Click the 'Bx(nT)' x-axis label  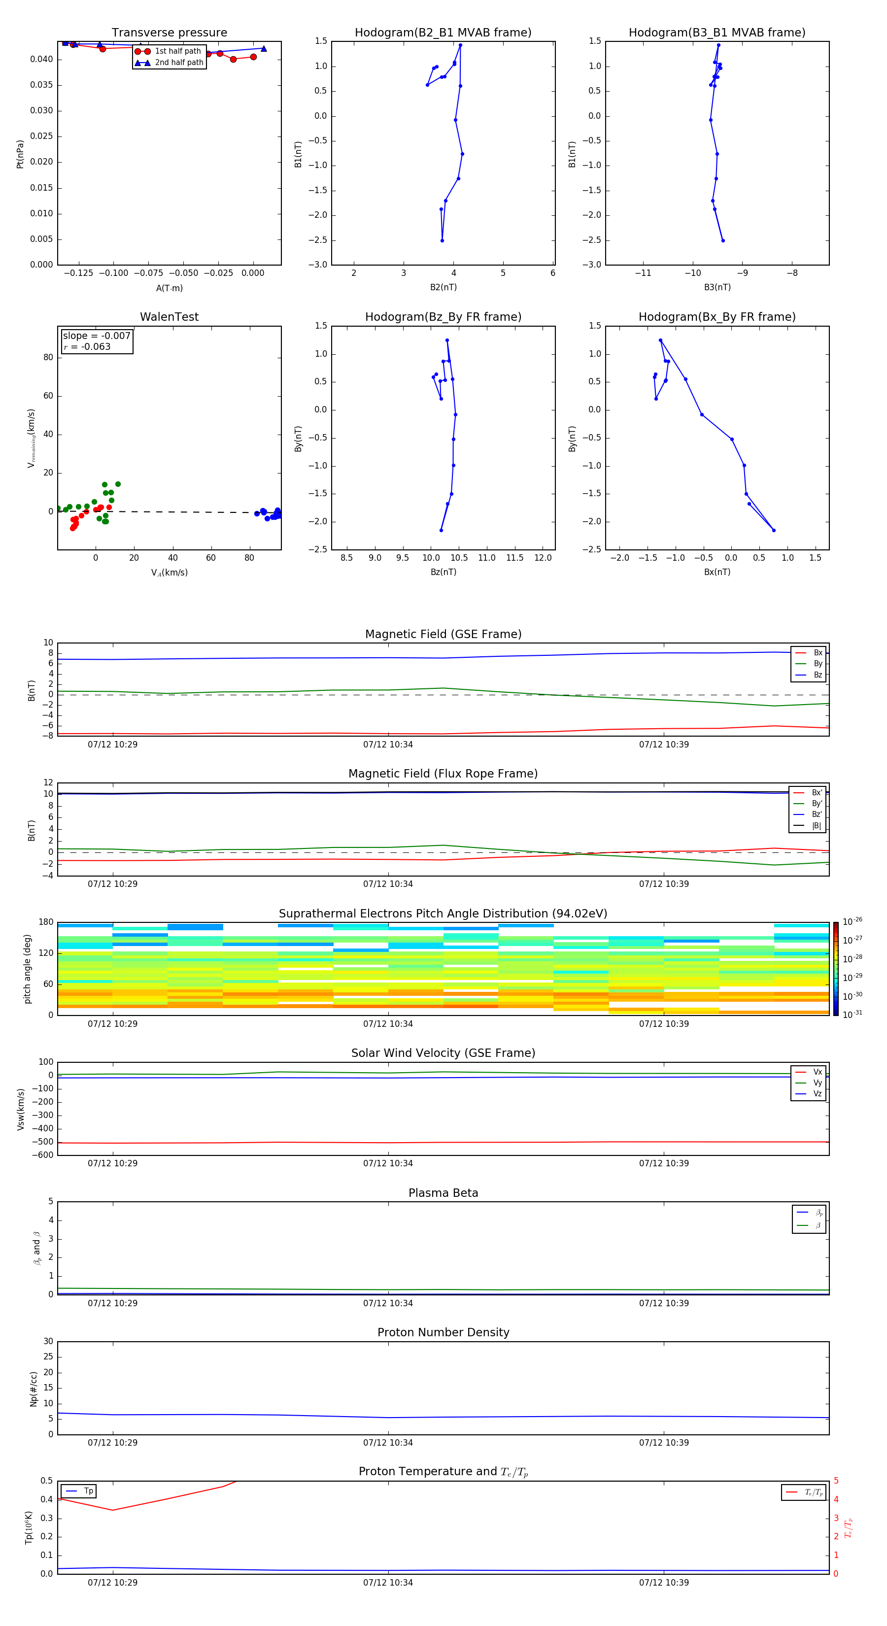pos(717,572)
